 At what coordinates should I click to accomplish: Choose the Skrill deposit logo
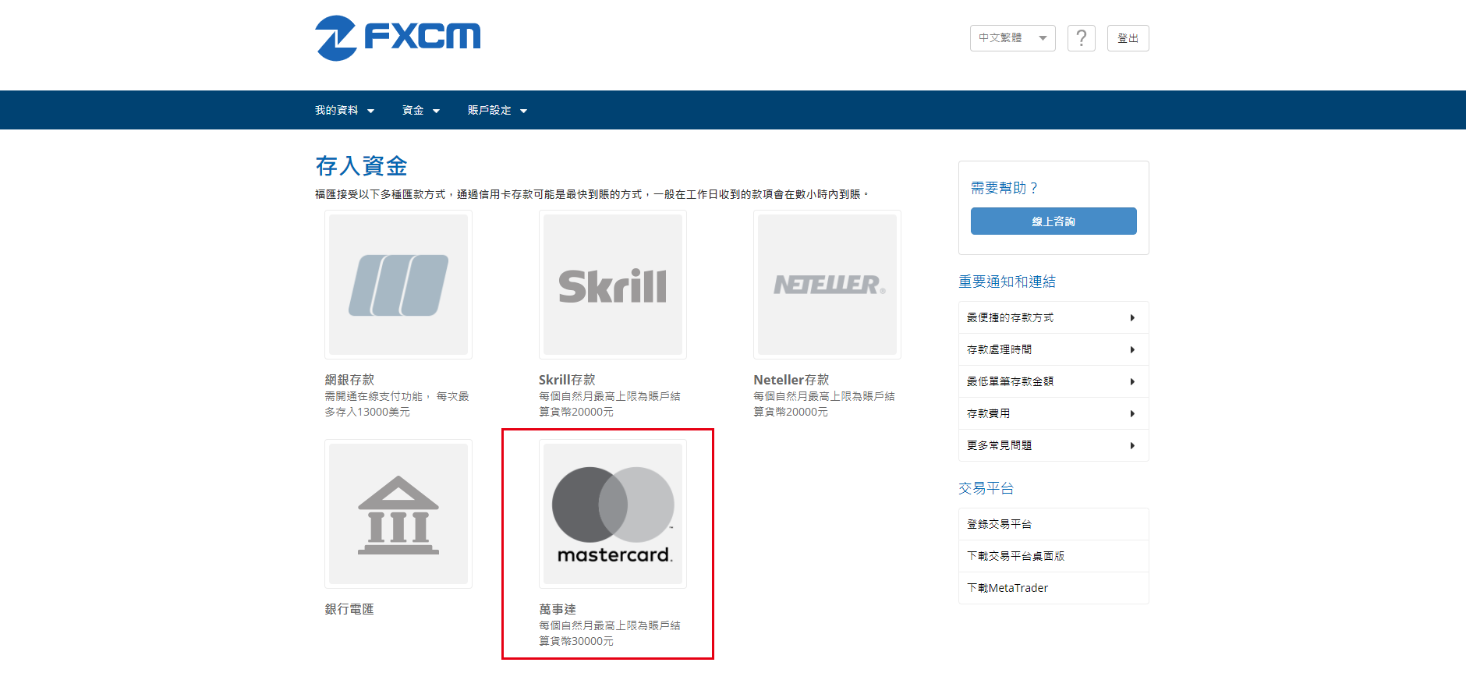(x=613, y=285)
